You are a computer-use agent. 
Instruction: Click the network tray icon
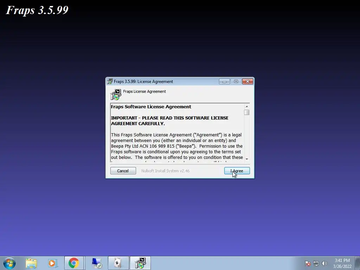(316, 263)
